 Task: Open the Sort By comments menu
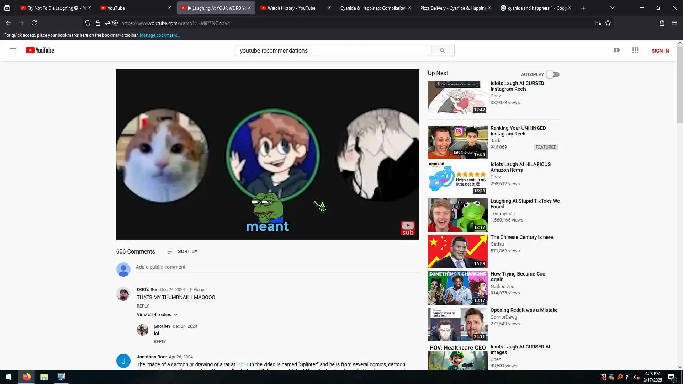(x=182, y=252)
